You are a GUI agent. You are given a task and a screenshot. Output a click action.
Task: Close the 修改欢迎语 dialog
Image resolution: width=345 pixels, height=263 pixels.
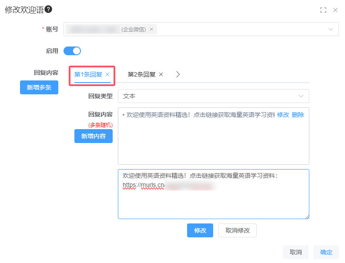click(335, 10)
